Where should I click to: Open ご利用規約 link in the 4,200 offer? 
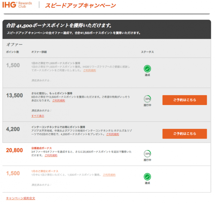(x=112, y=134)
